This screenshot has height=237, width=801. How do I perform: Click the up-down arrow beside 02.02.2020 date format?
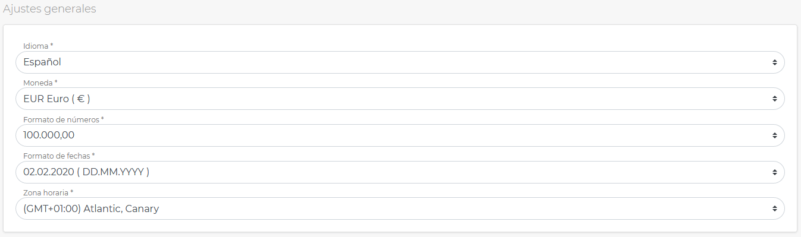pos(774,172)
